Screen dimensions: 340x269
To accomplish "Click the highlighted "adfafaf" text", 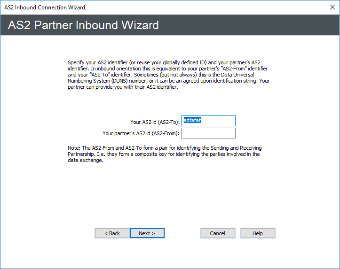I will pos(192,121).
